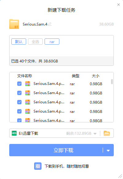The image size is (123, 179).
Task: Click the rar archive icon in the fourth file row
Action: point(28,111)
